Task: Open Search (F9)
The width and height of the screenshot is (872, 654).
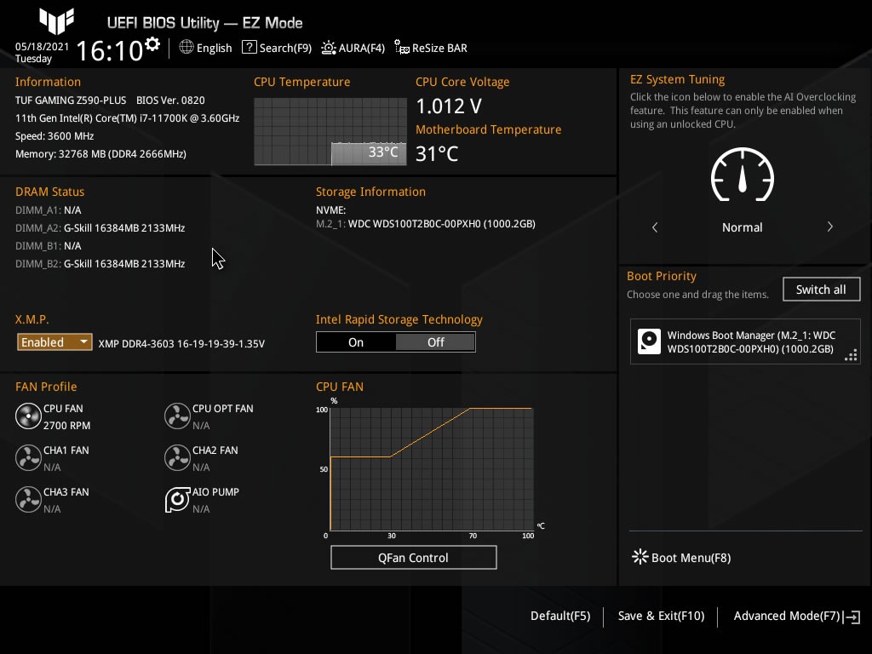Action: tap(277, 48)
